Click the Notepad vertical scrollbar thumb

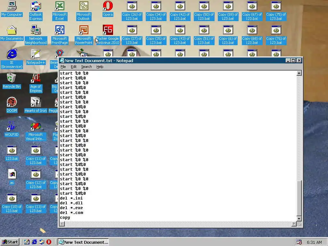[299, 198]
